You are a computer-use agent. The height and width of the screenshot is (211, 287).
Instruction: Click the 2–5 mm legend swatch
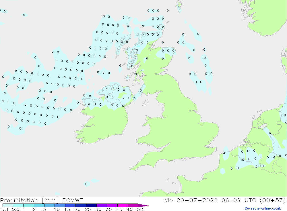(x=39, y=205)
